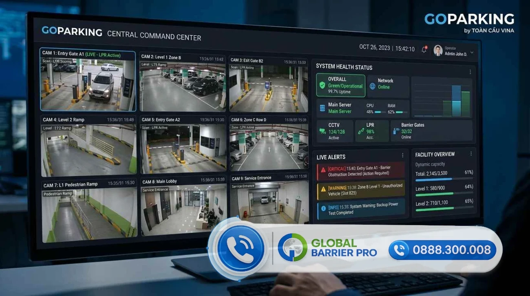
Task: Click the system health bar chart
Action: click(x=442, y=97)
